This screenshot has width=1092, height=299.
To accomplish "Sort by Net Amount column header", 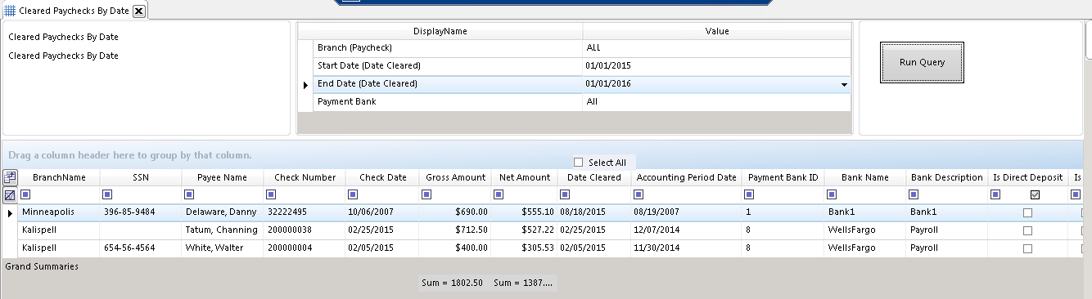I will point(525,177).
